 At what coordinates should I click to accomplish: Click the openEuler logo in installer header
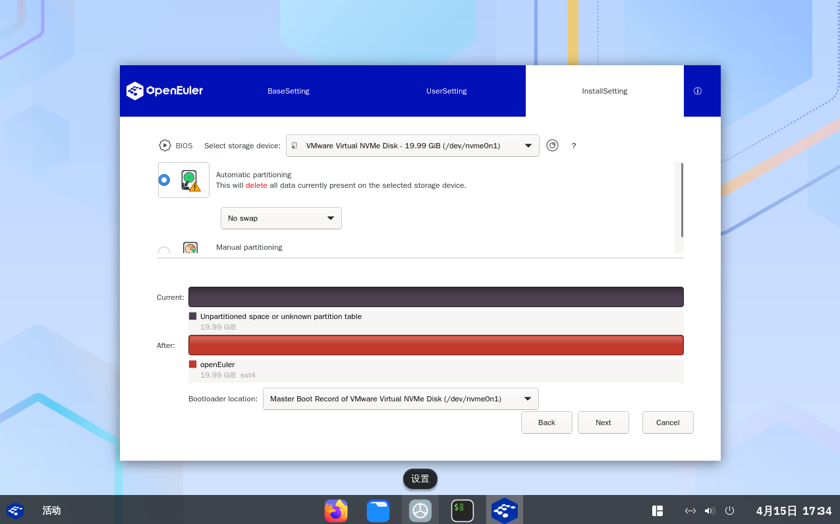[165, 91]
